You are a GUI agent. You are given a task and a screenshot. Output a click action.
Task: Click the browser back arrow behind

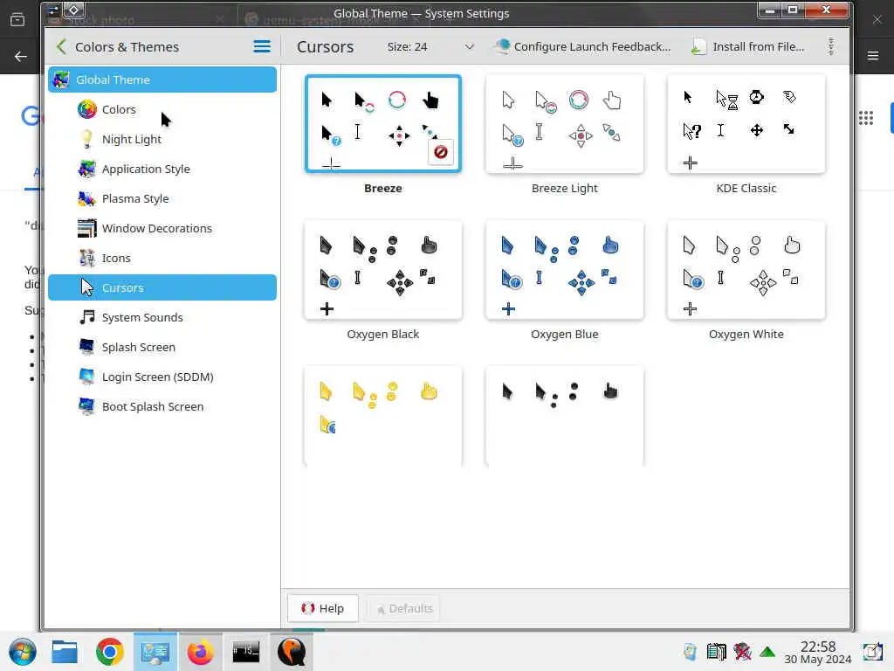click(x=21, y=56)
